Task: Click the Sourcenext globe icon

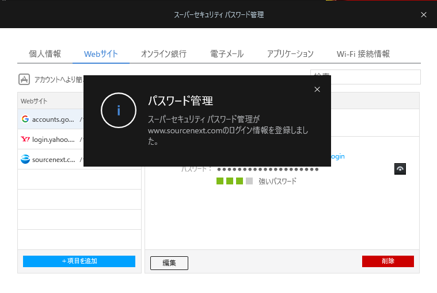Action: point(25,159)
